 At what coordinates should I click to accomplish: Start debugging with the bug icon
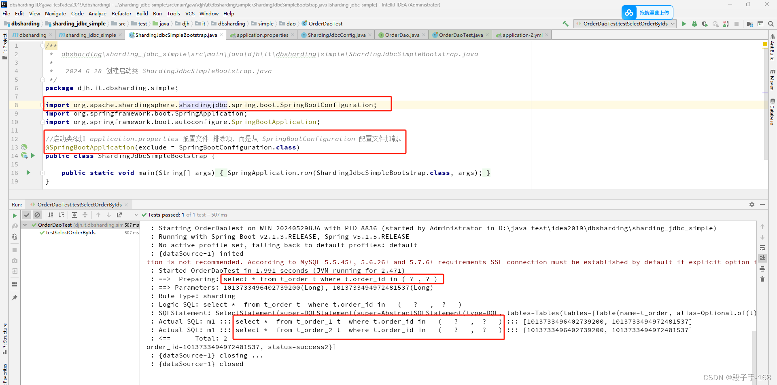click(694, 24)
